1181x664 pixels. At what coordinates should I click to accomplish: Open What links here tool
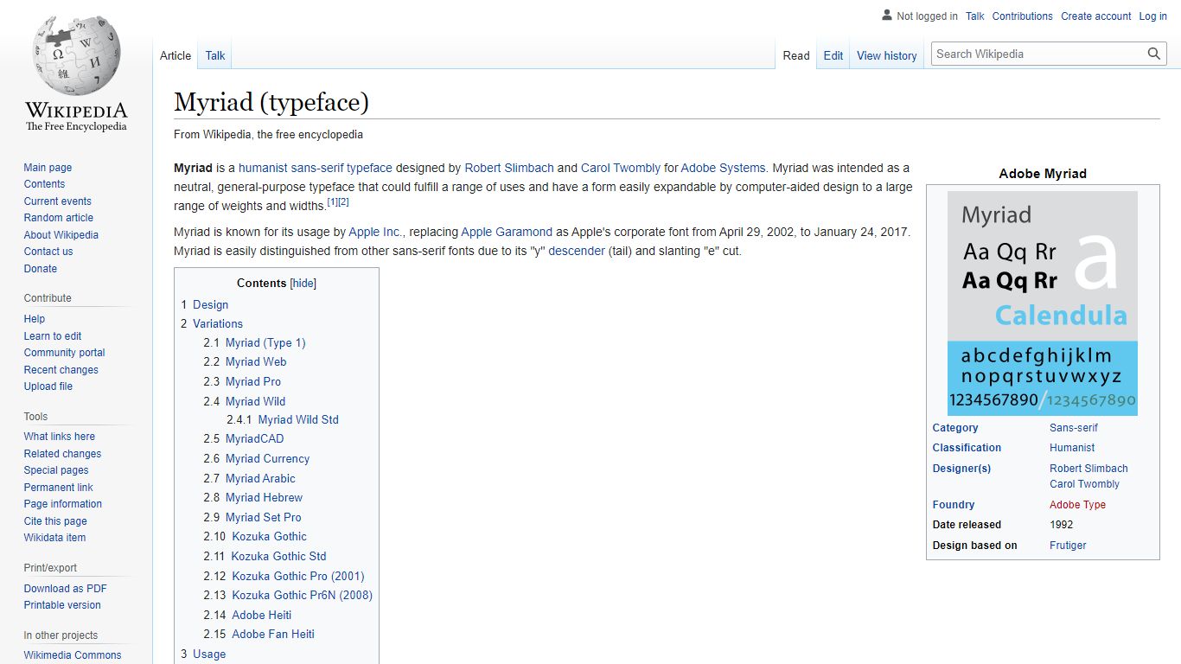(x=60, y=437)
